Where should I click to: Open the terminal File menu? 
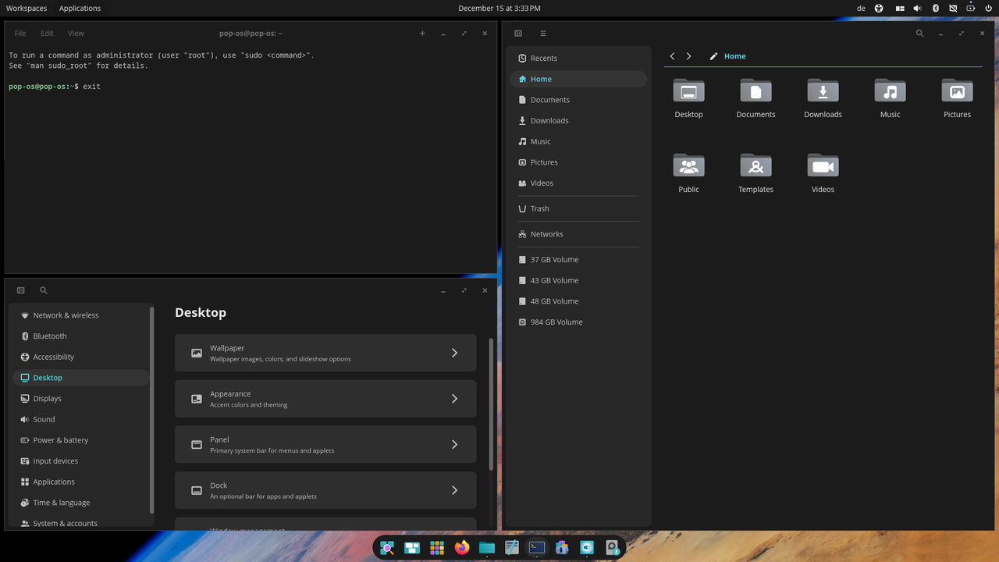[20, 34]
